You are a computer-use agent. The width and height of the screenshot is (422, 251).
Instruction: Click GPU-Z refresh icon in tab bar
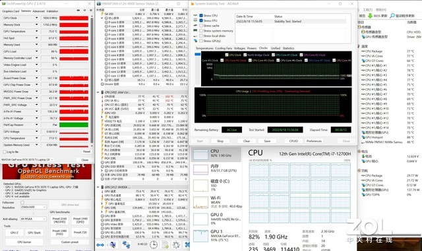coord(84,11)
